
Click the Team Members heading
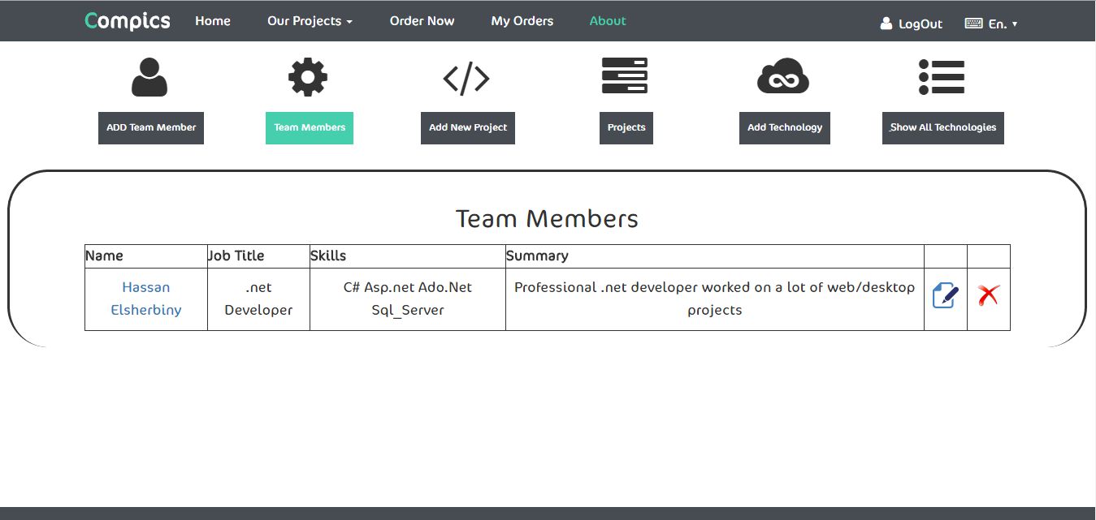click(x=547, y=219)
